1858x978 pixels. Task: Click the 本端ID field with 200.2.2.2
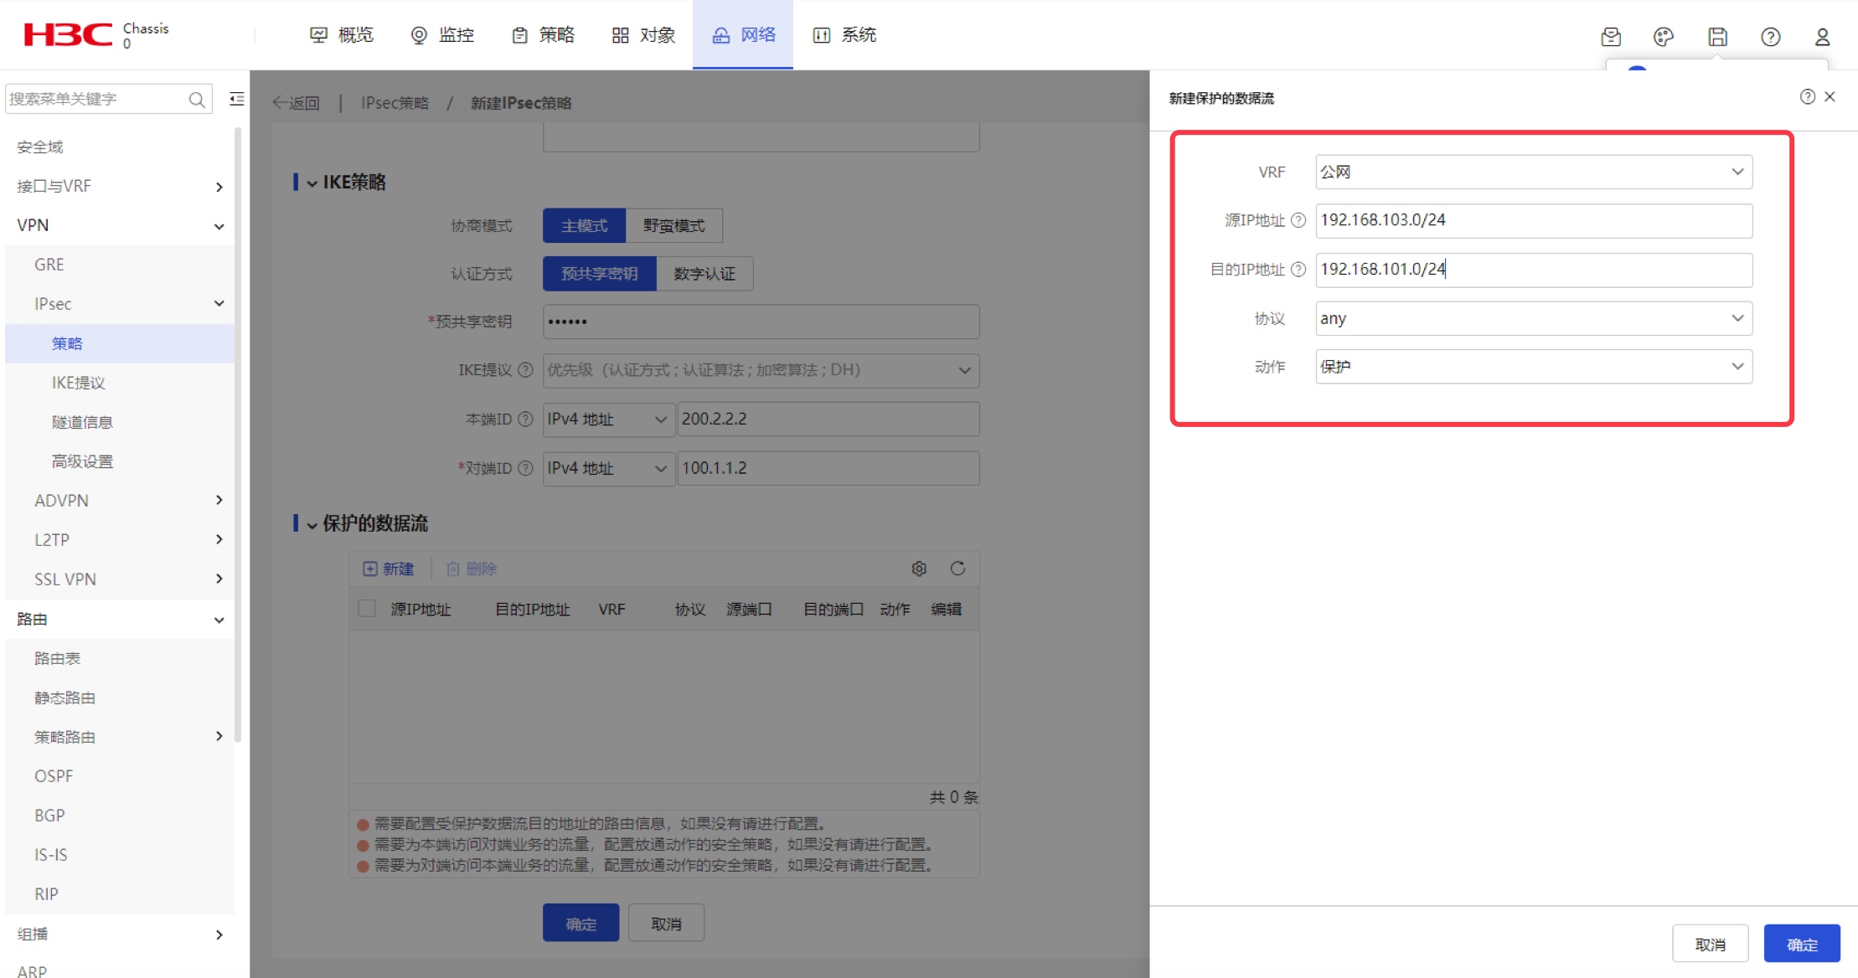tap(828, 420)
